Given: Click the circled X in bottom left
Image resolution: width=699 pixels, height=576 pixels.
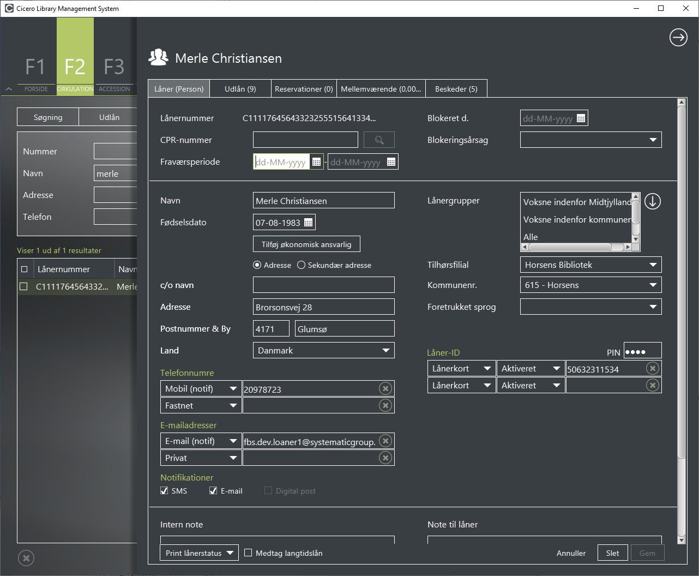Looking at the screenshot, I should coord(26,558).
